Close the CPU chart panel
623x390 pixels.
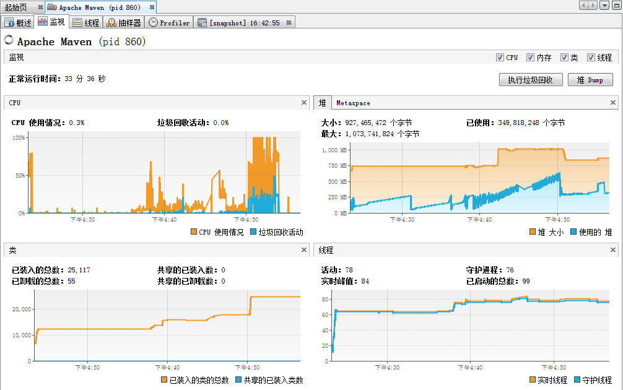304,103
